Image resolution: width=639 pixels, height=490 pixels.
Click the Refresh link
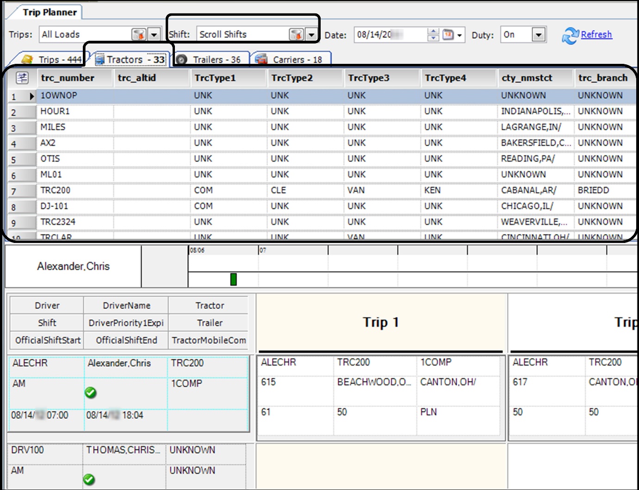pos(596,35)
